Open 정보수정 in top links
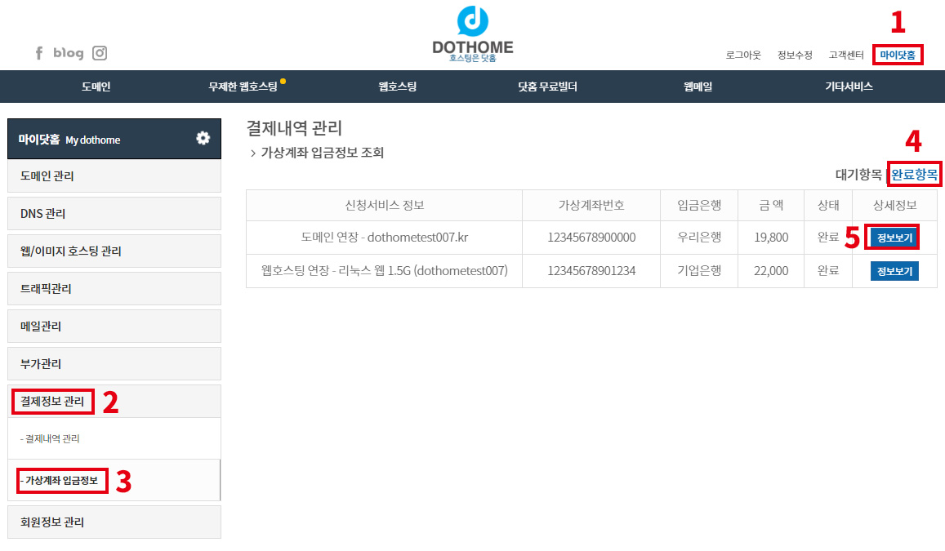 click(x=795, y=56)
